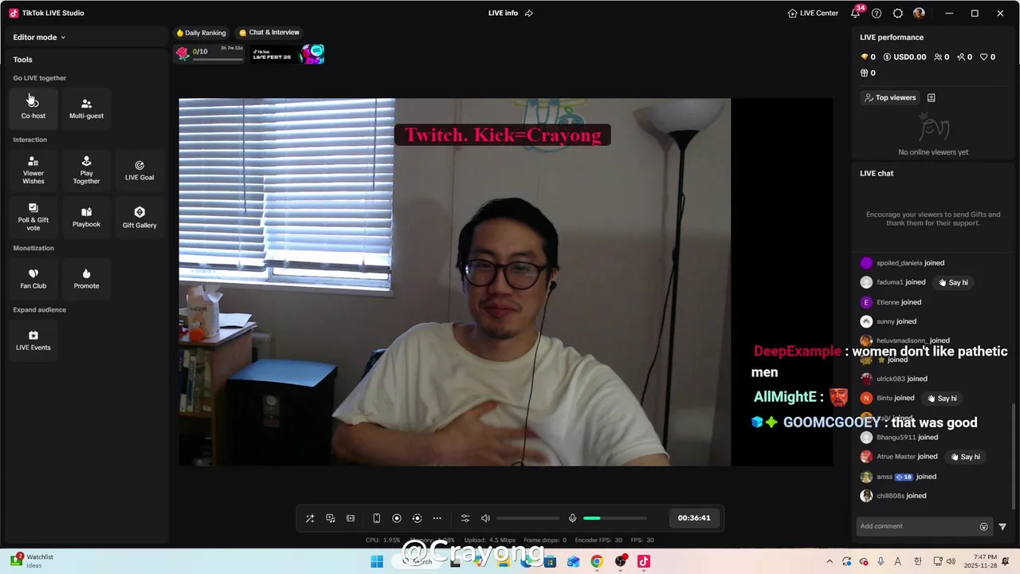Mute the speaker volume icon
This screenshot has height=574, width=1020.
coord(486,518)
